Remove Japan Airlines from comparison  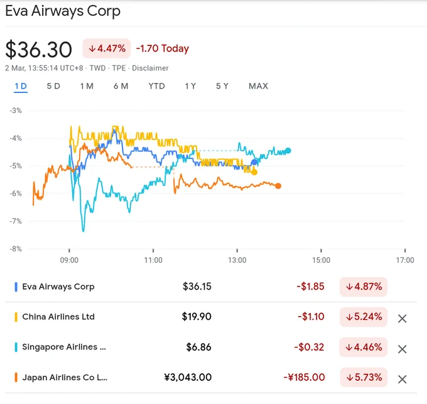pos(402,379)
